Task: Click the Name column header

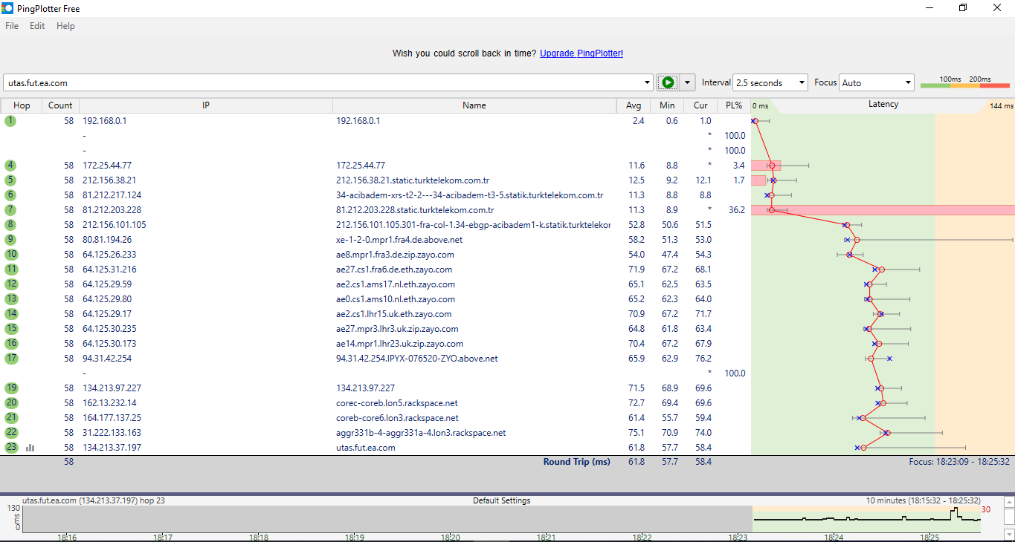Action: tap(474, 105)
